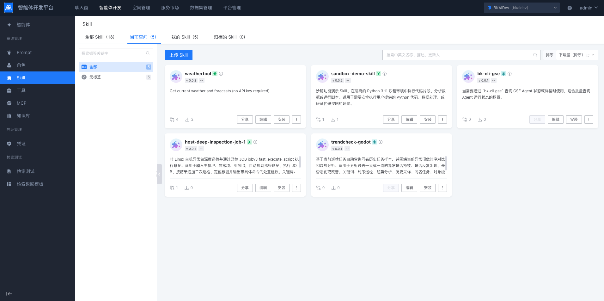The height and width of the screenshot is (301, 604).
Task: Switch to 全部 Skill (18) tab
Action: pyautogui.click(x=100, y=37)
